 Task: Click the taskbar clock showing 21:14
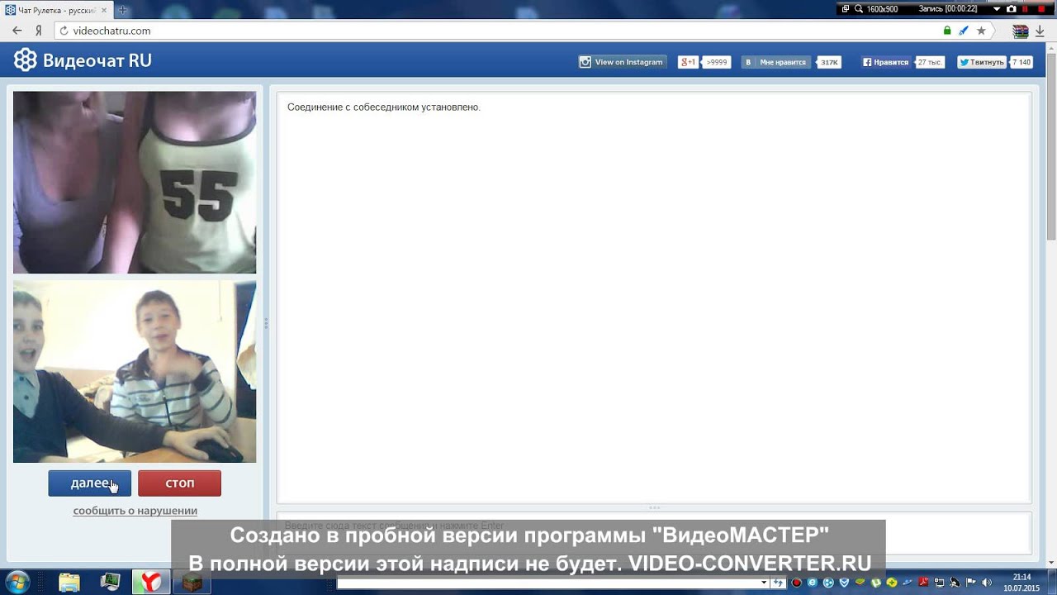(x=1021, y=582)
